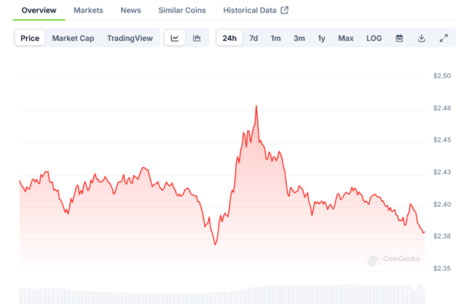Select the Price chart mode
This screenshot has height=304, width=456.
[30, 38]
